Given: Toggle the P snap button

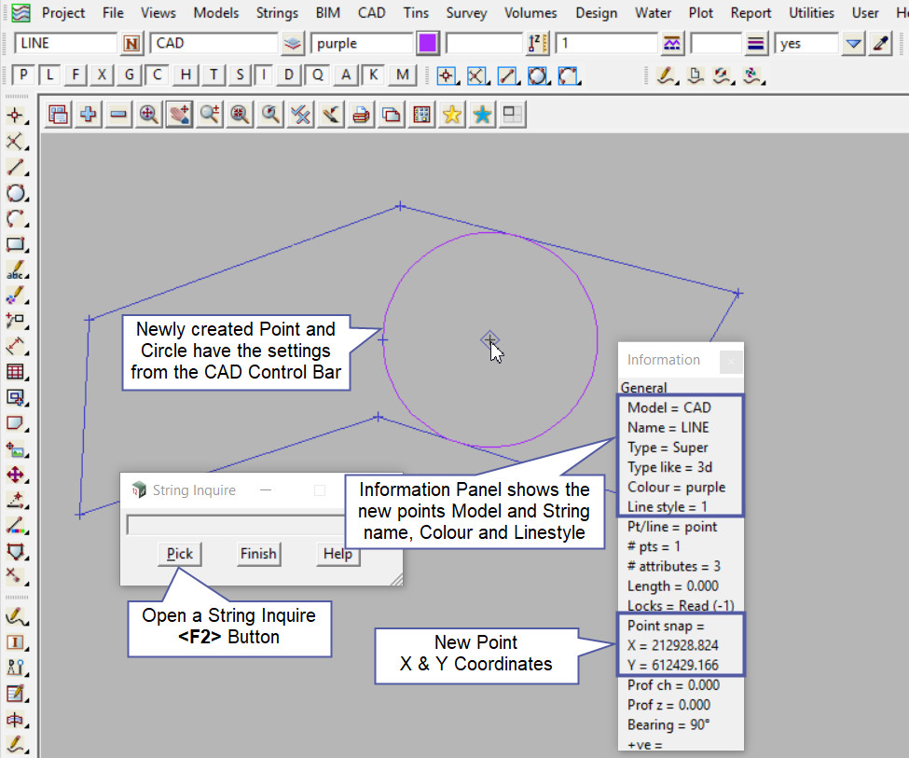Looking at the screenshot, I should point(24,76).
